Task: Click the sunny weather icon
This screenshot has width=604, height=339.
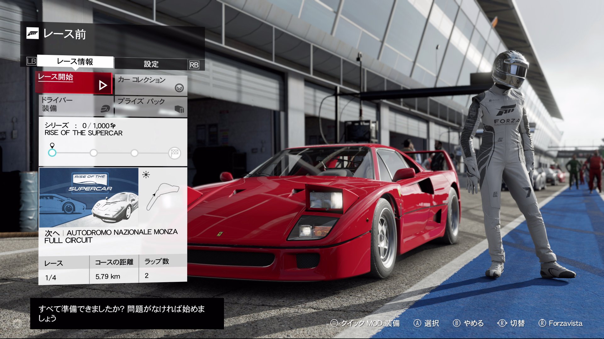Action: 146,175
